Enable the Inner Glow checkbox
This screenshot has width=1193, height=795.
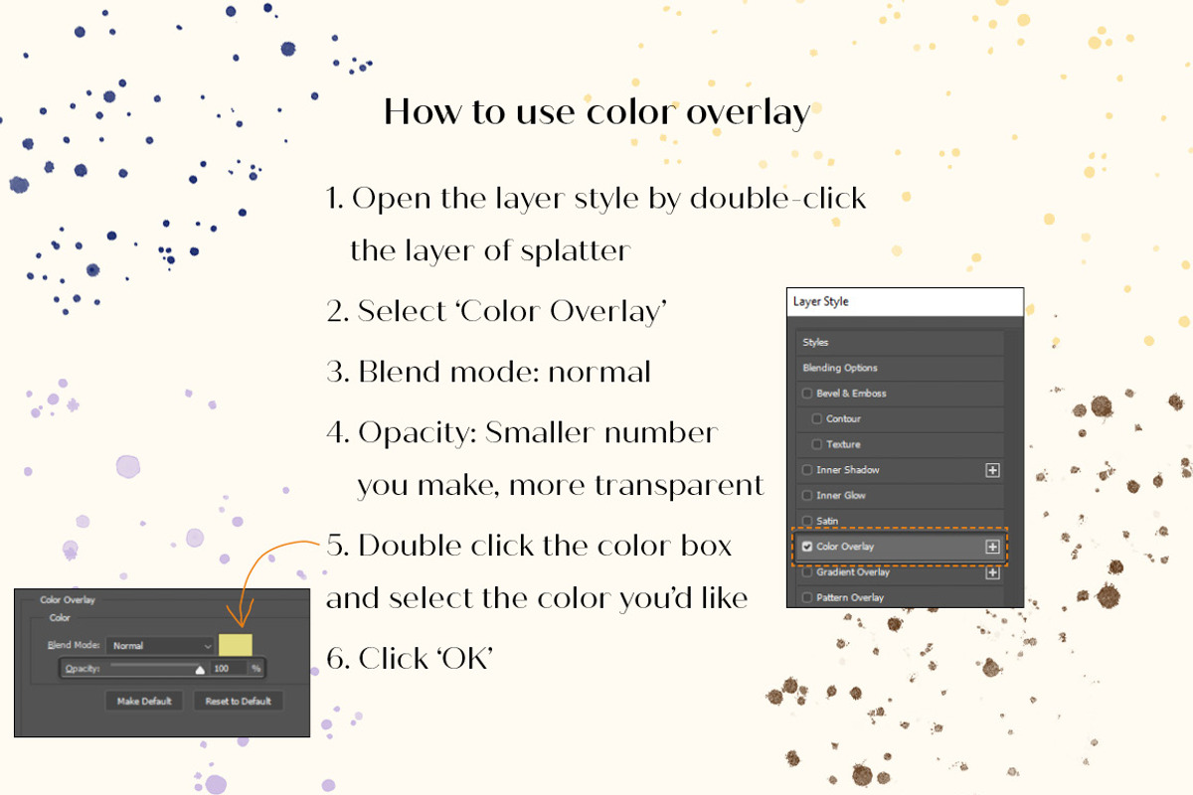coord(807,496)
